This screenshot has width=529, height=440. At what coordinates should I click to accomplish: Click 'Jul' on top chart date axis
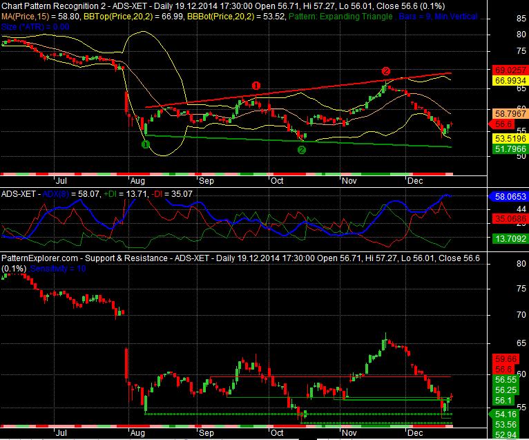61,181
